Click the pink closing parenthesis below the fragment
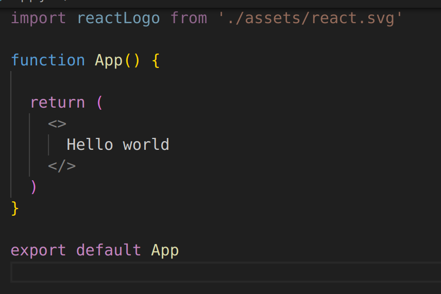Image resolution: width=441 pixels, height=294 pixels. click(x=34, y=187)
